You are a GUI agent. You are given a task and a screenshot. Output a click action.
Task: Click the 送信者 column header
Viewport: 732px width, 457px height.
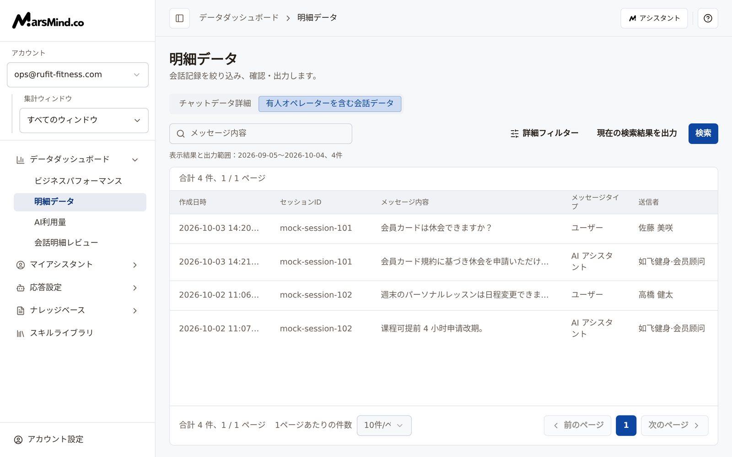coord(649,202)
